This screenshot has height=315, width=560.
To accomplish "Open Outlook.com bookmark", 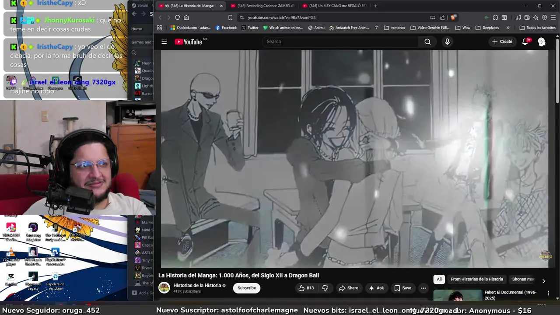I will (190, 28).
